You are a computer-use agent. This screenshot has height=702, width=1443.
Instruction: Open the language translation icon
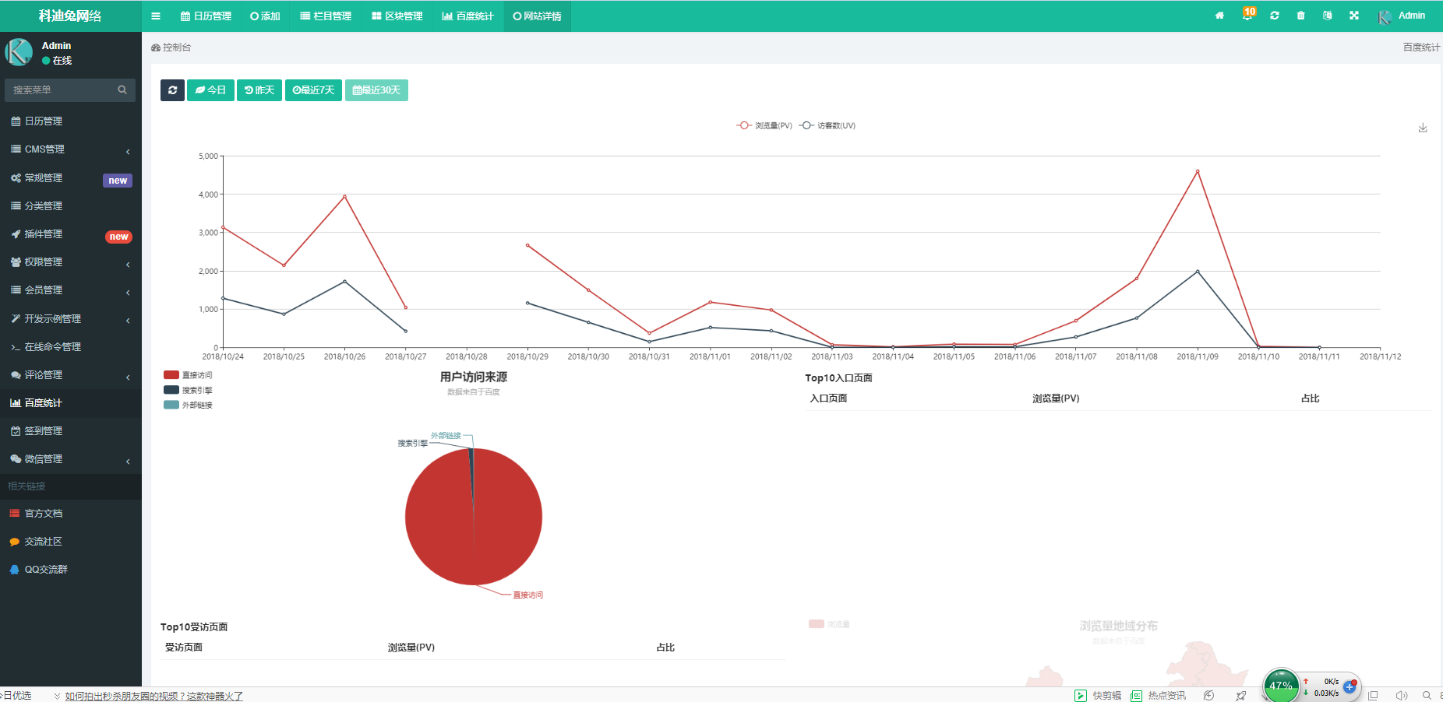click(x=1327, y=16)
